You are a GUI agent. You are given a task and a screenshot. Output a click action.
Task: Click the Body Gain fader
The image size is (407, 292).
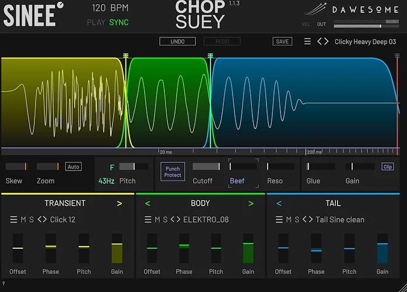pyautogui.click(x=248, y=248)
